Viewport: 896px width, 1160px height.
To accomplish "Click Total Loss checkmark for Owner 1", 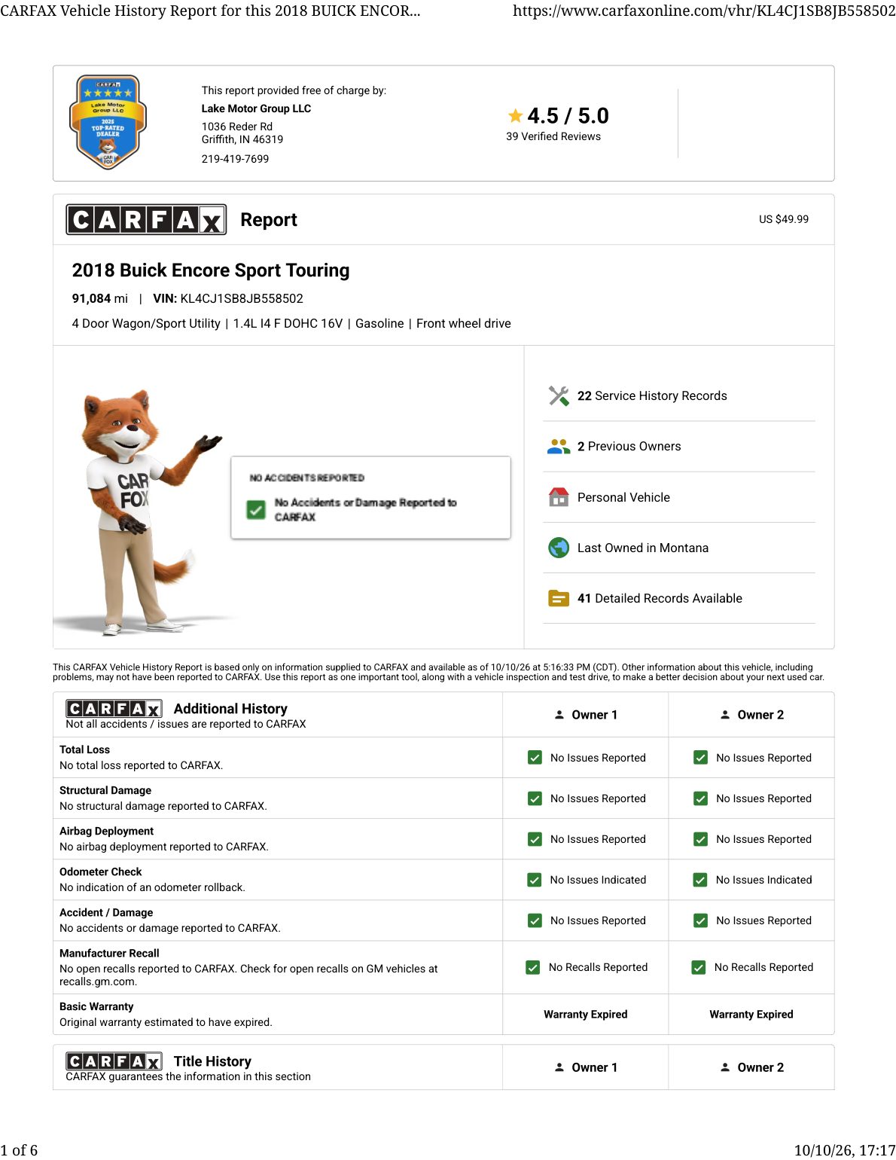I will 535,758.
